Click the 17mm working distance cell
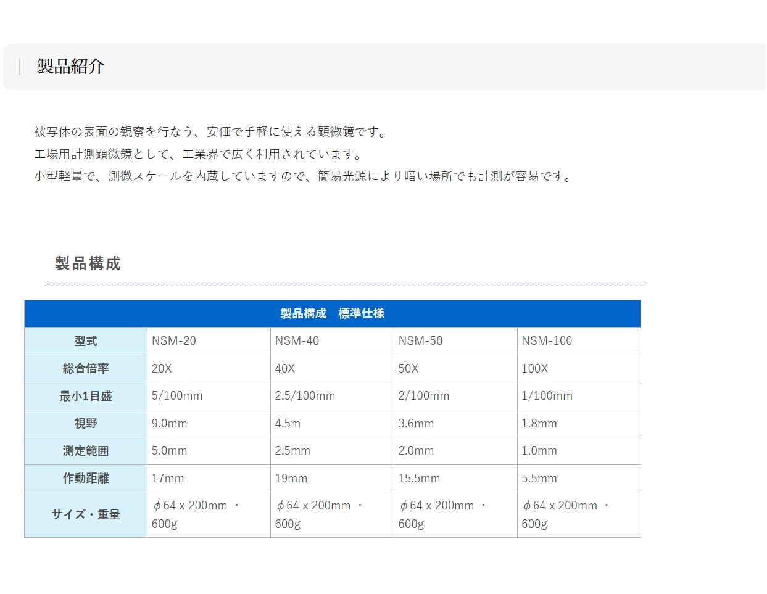This screenshot has width=767, height=594. click(209, 479)
